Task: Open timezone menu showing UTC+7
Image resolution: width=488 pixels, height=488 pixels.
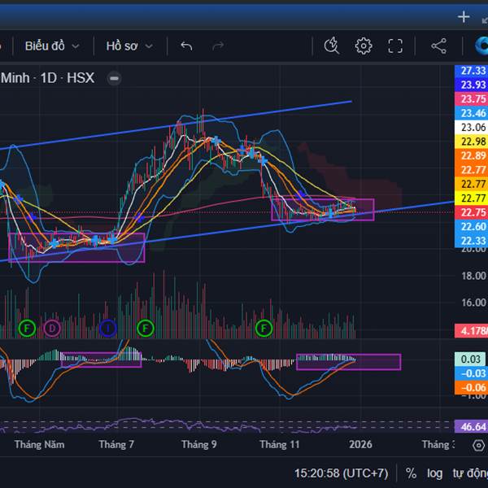Action: coord(341,473)
